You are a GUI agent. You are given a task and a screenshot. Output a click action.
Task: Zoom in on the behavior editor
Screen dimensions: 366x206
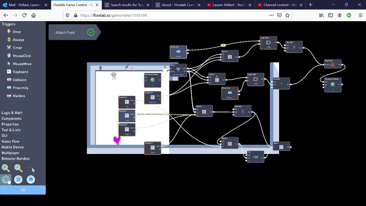[x=6, y=168]
